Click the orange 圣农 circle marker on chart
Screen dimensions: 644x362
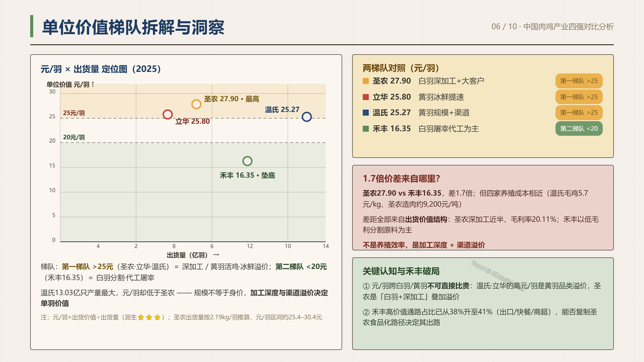click(196, 104)
